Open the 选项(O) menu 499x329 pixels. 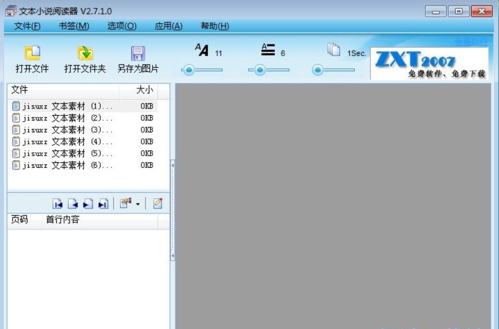[122, 26]
